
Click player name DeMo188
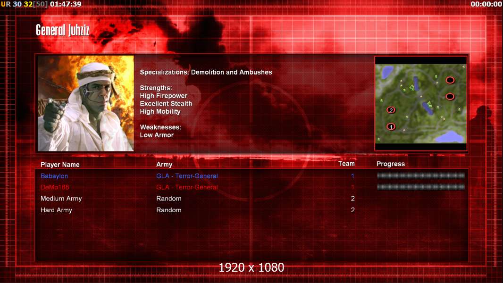tap(55, 187)
